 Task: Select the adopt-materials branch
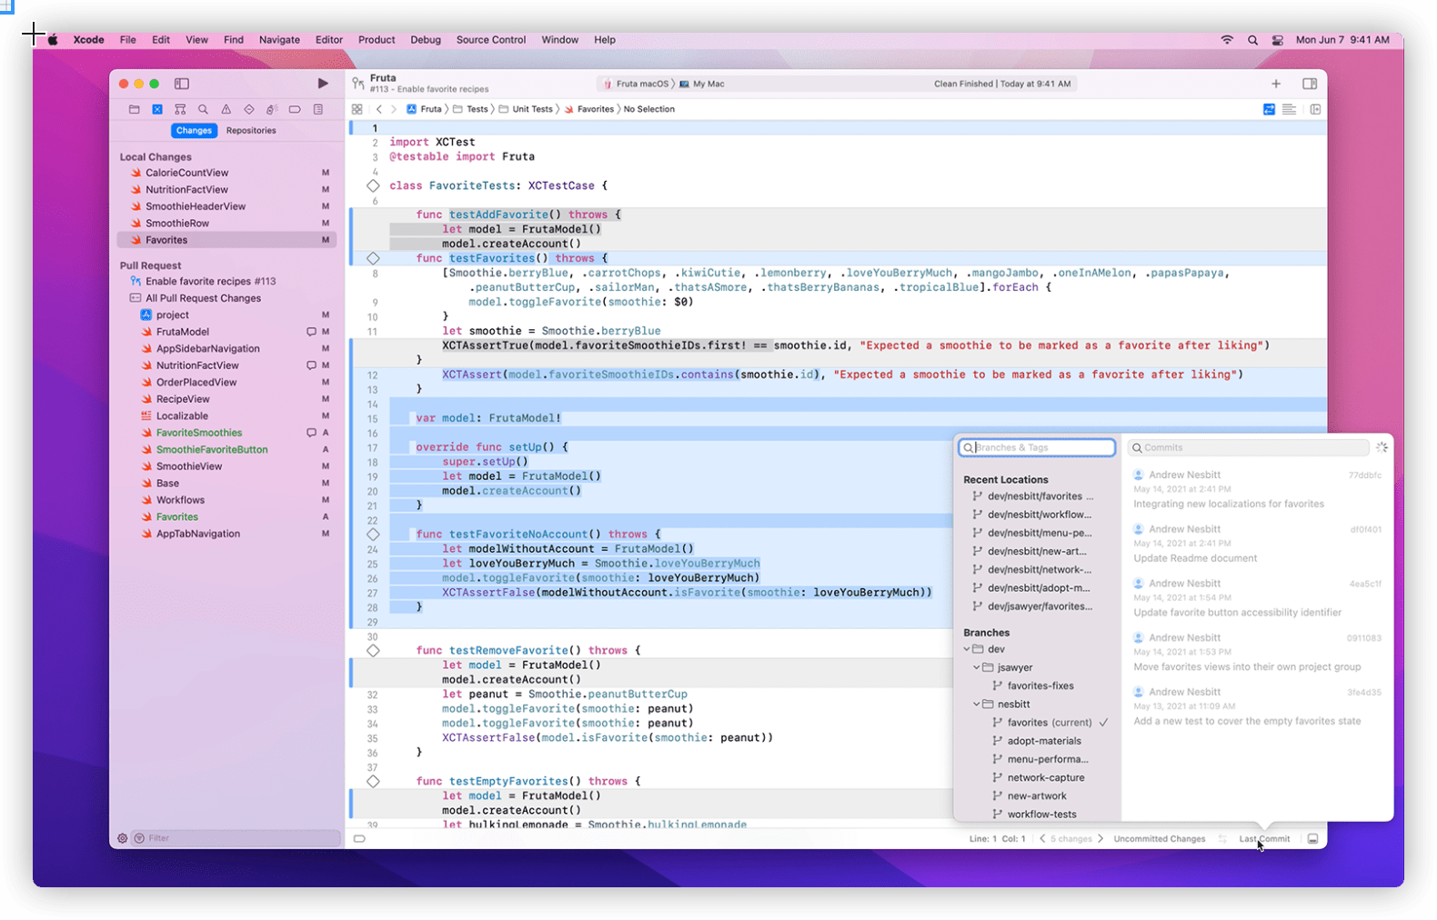tap(1044, 741)
